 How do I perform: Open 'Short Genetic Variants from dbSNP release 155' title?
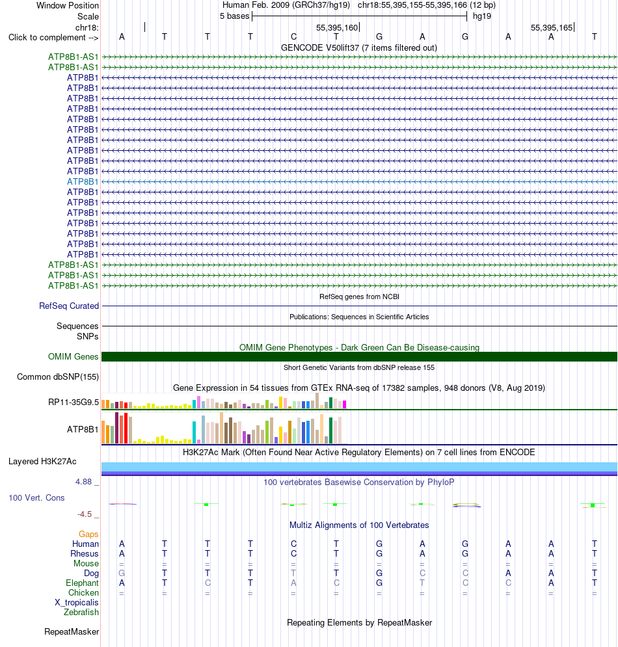pyautogui.click(x=359, y=367)
